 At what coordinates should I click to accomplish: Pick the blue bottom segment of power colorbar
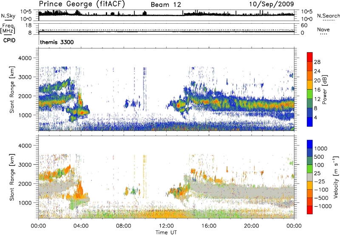(x=310, y=122)
